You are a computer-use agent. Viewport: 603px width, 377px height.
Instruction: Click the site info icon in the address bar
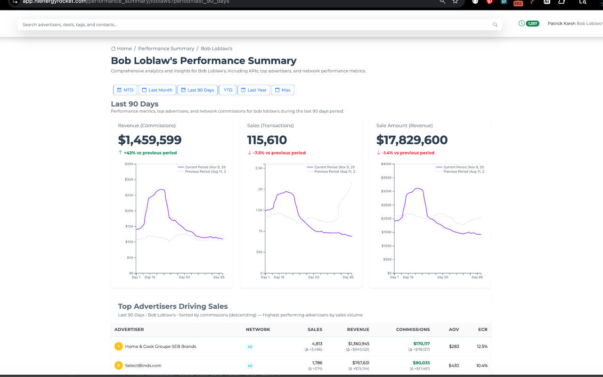[x=15, y=2]
